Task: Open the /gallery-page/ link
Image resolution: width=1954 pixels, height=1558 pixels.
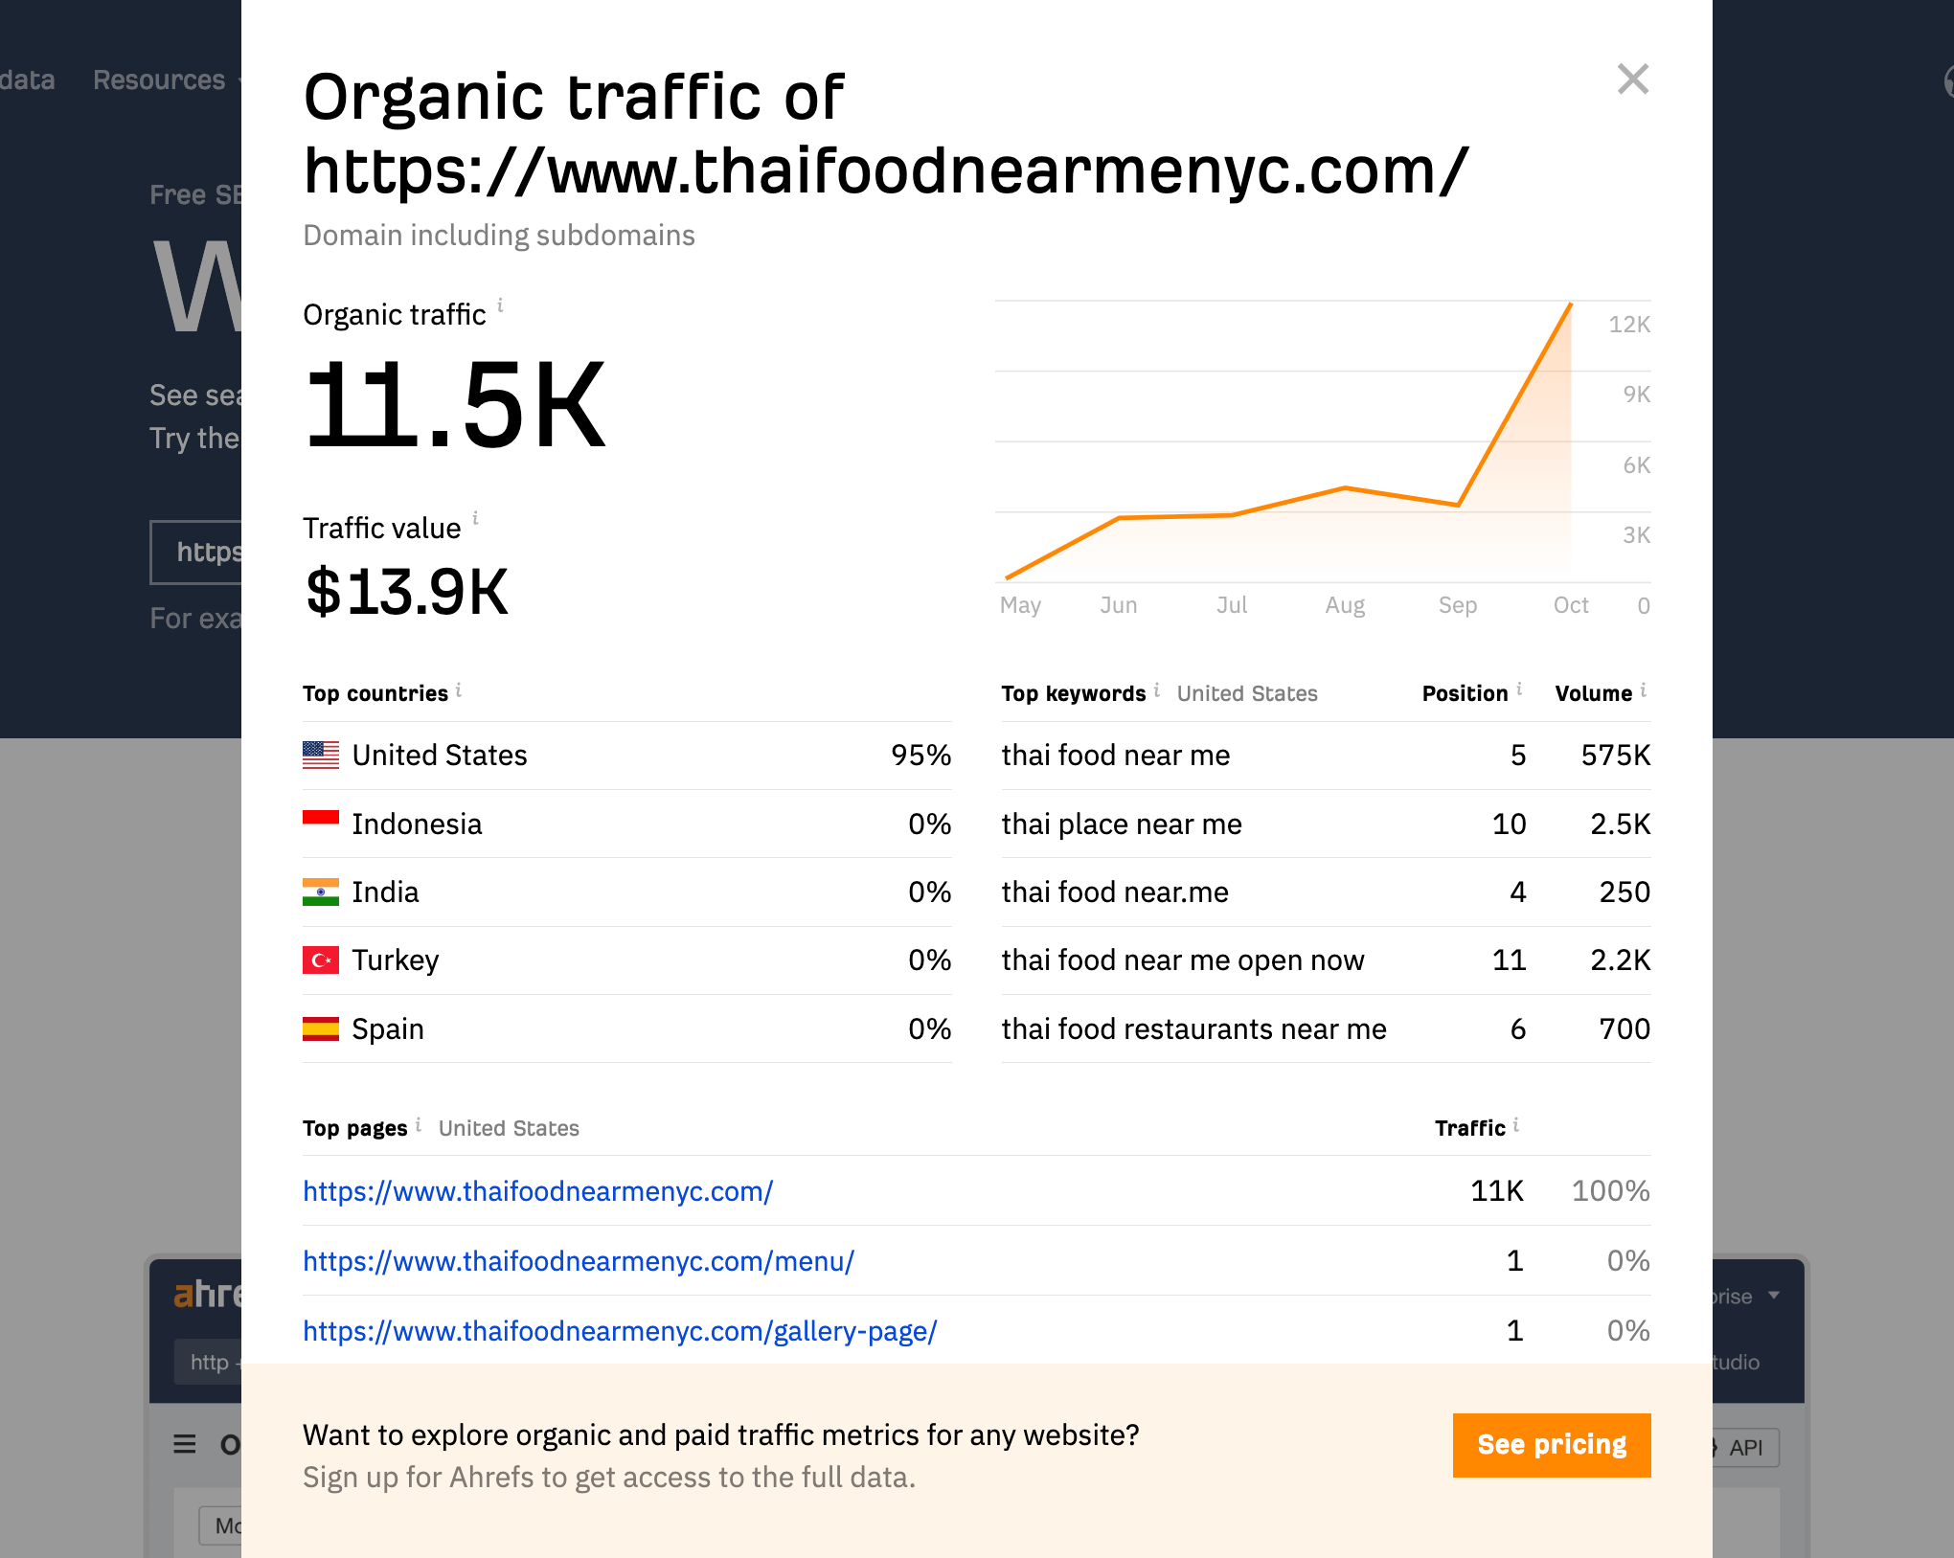Action: tap(620, 1331)
